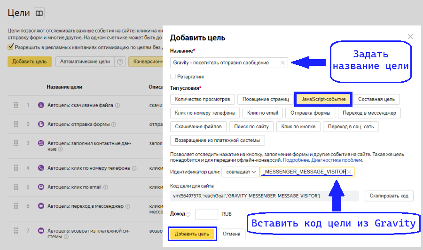Open the goals help book icon

pyautogui.click(x=39, y=13)
